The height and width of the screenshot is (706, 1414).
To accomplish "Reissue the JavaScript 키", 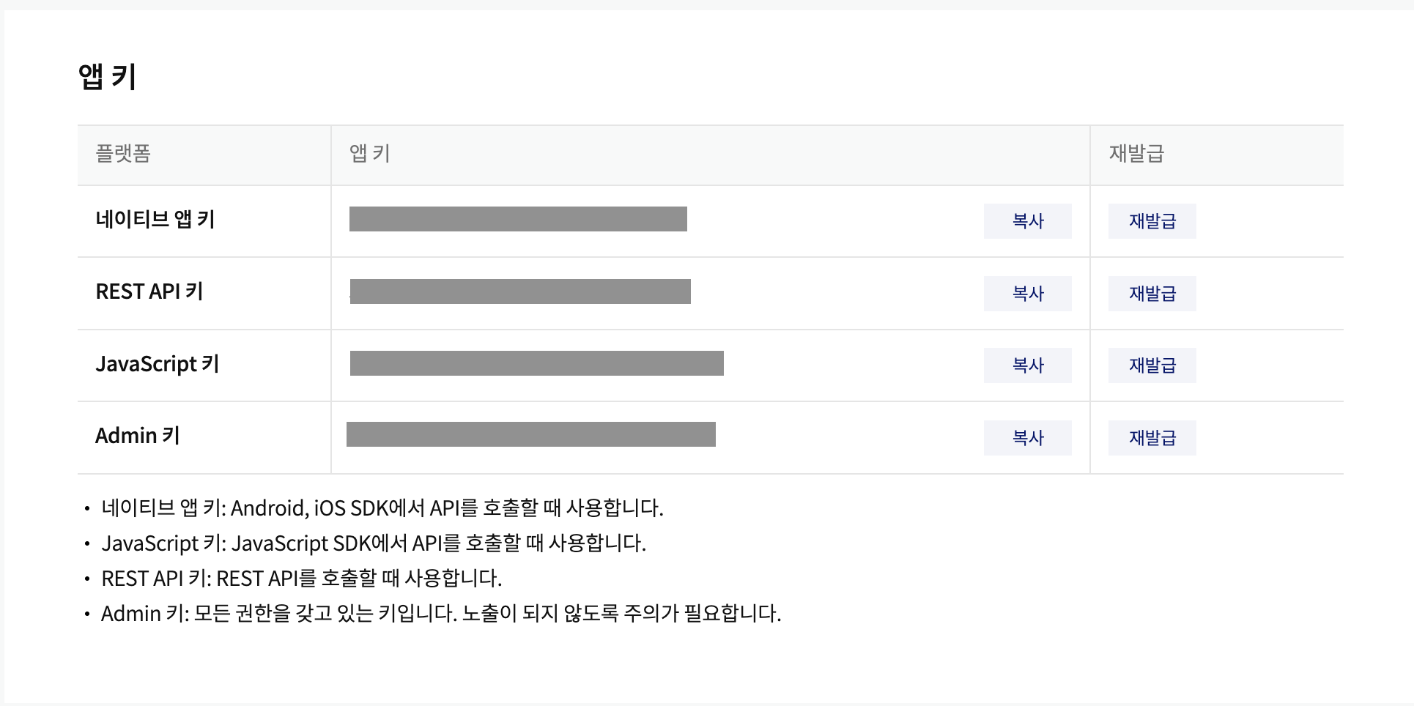I will (1152, 365).
